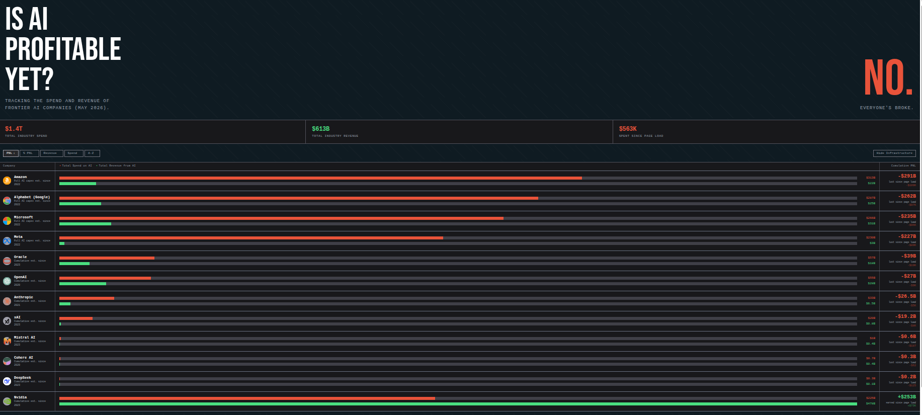Click the Cohere AI company name
The image size is (922, 415).
tap(24, 358)
